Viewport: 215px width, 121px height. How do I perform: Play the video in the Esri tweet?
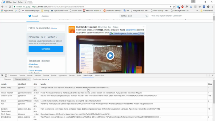click(x=110, y=55)
